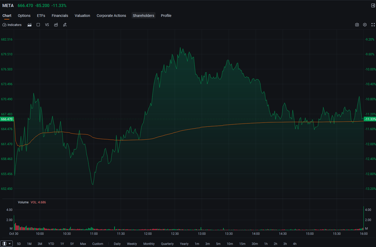Click the 666.470 current price label
Viewport: 376px width, 247px height.
[x=7, y=119]
